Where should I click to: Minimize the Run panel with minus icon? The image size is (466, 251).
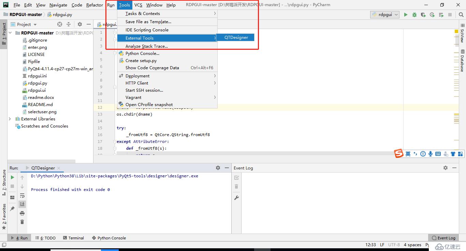[227, 168]
